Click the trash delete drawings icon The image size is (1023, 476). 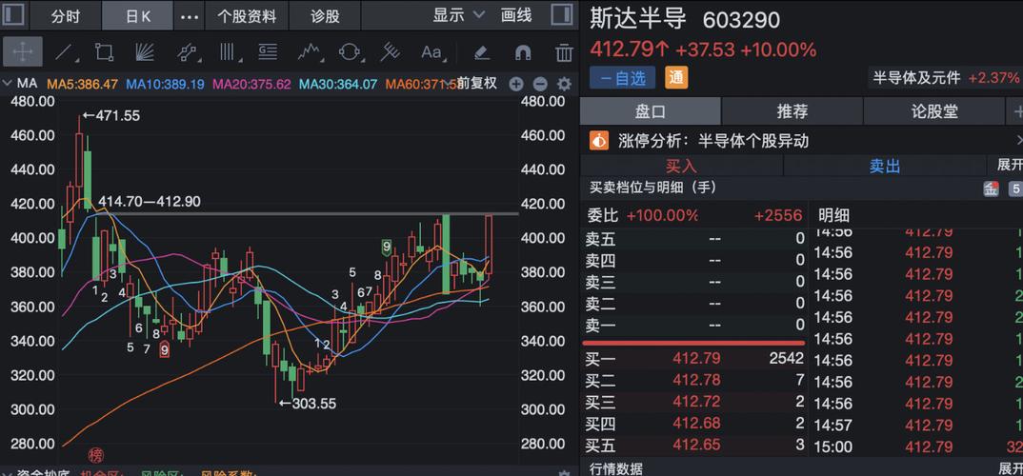564,52
